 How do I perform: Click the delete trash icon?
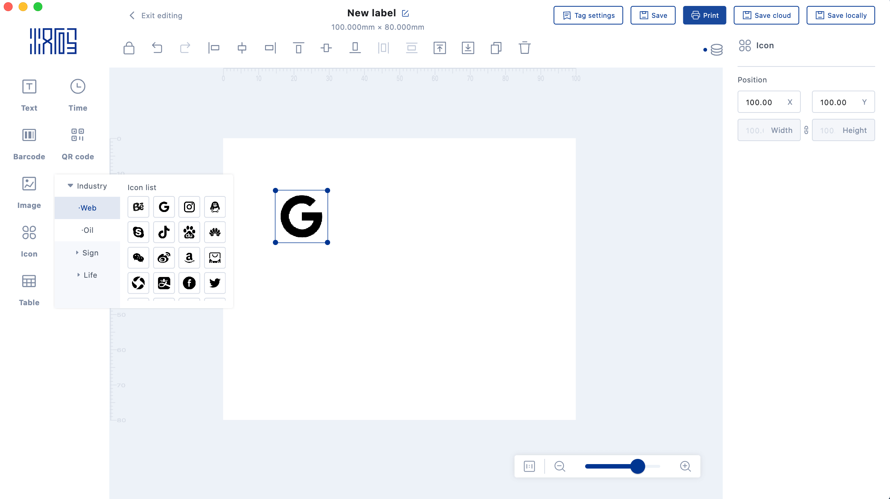[525, 48]
